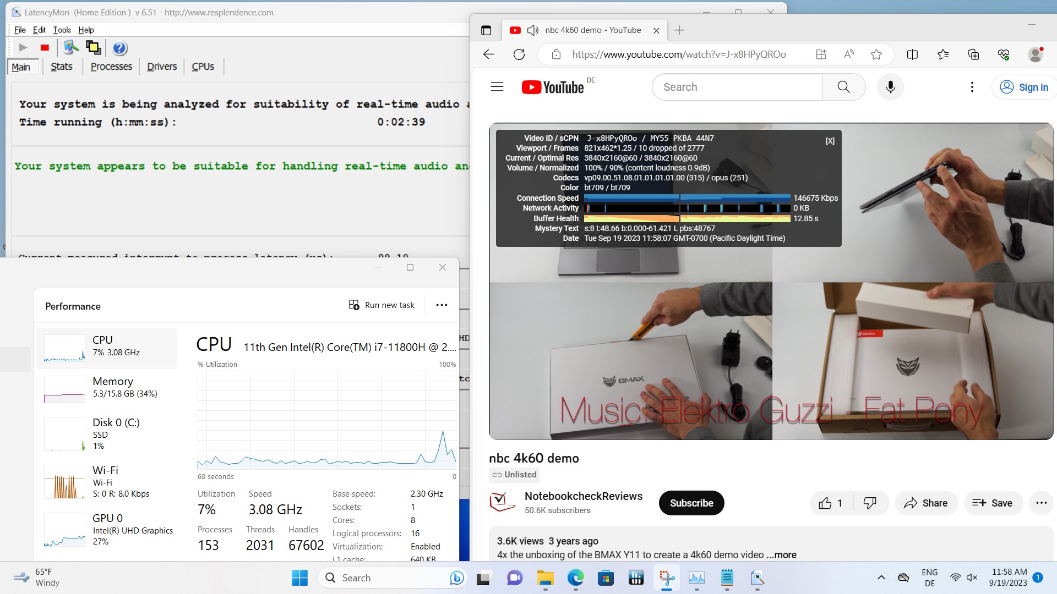Switch to the Processes tab in LatencyMon
The width and height of the screenshot is (1057, 594).
pyautogui.click(x=111, y=67)
